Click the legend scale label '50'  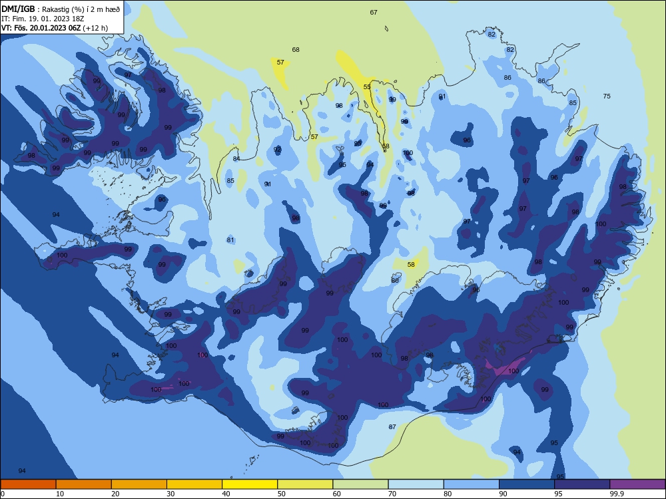click(x=281, y=494)
